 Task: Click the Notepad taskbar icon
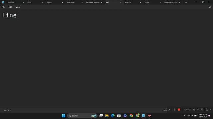coord(143,116)
